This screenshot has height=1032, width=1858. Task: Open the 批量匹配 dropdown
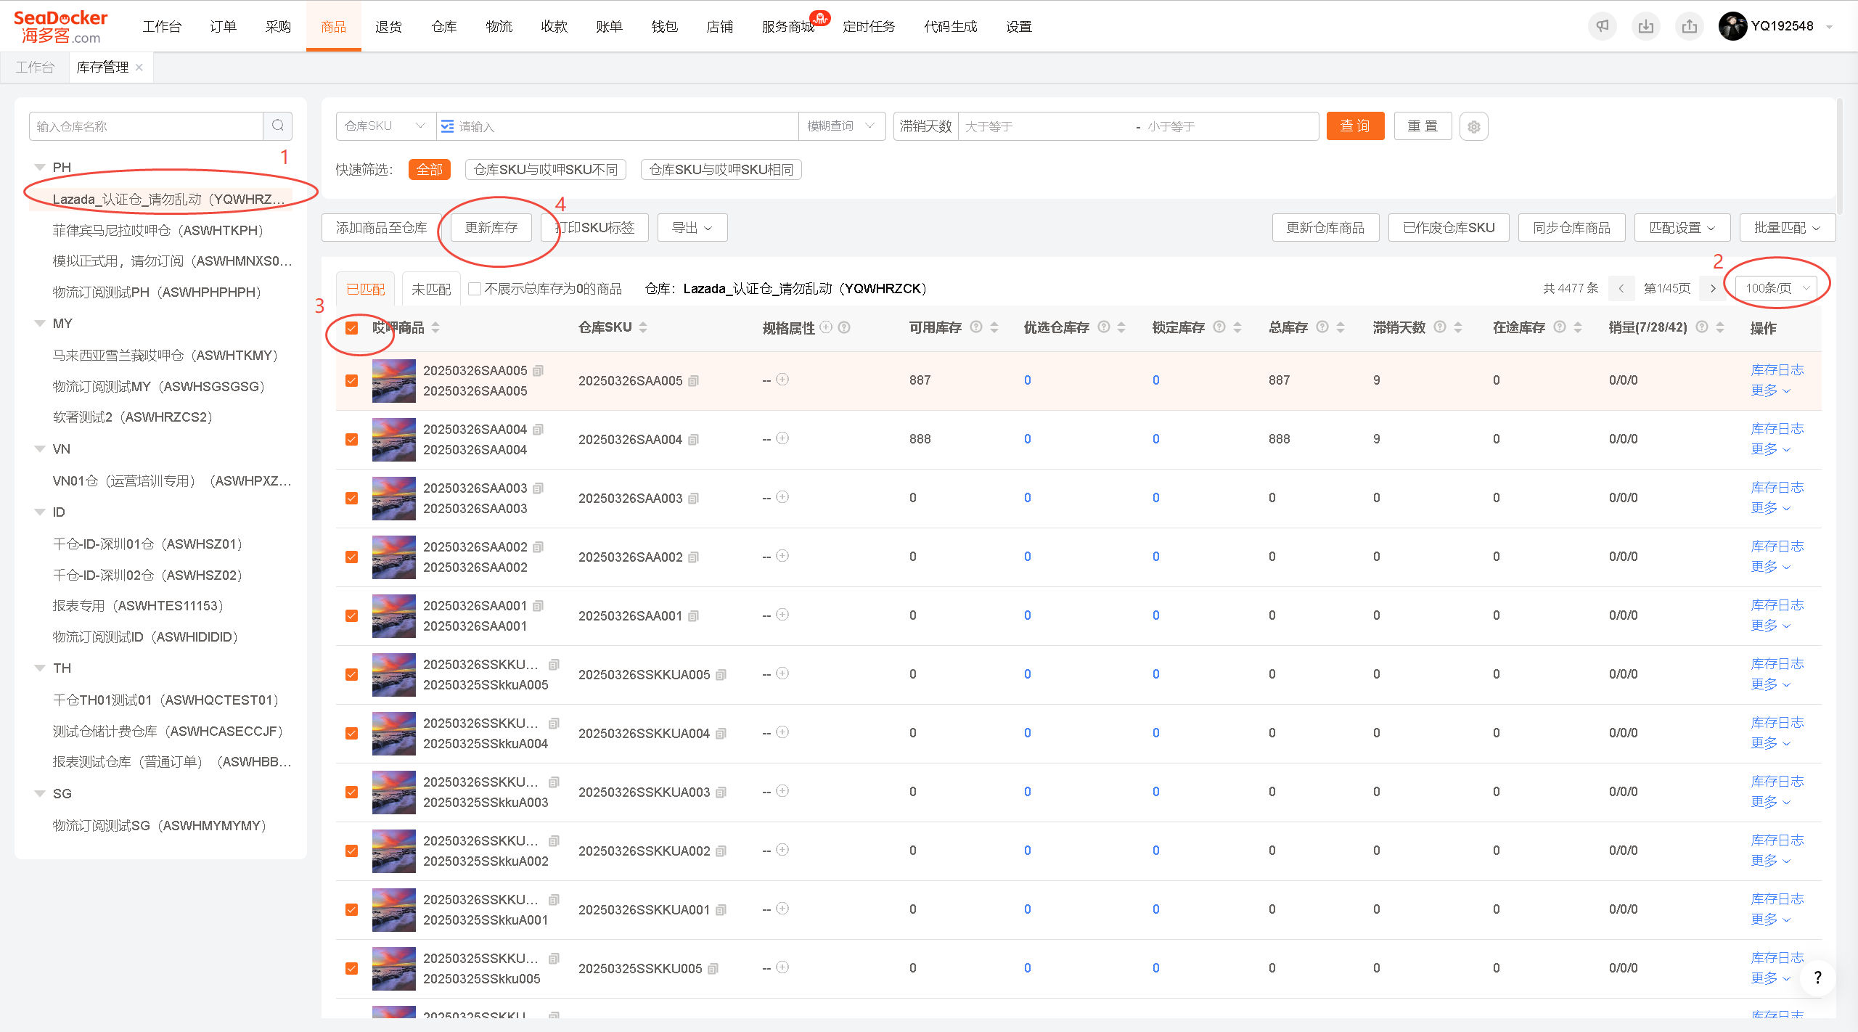pos(1788,228)
